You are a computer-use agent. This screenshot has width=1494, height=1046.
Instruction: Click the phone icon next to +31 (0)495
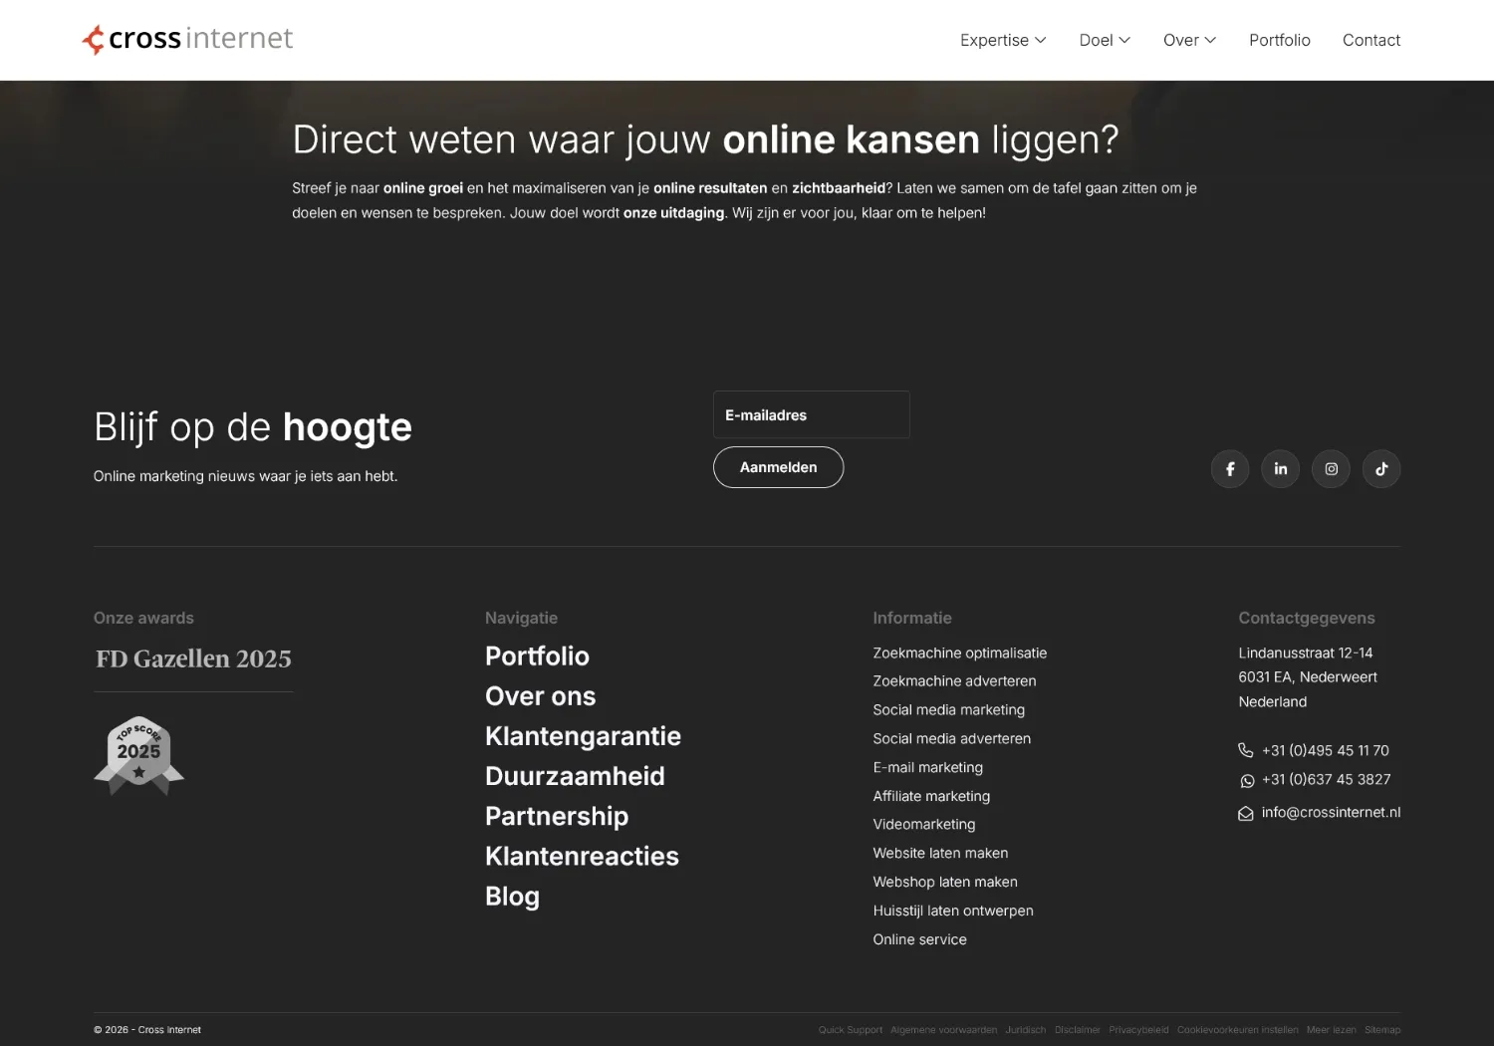1245,750
